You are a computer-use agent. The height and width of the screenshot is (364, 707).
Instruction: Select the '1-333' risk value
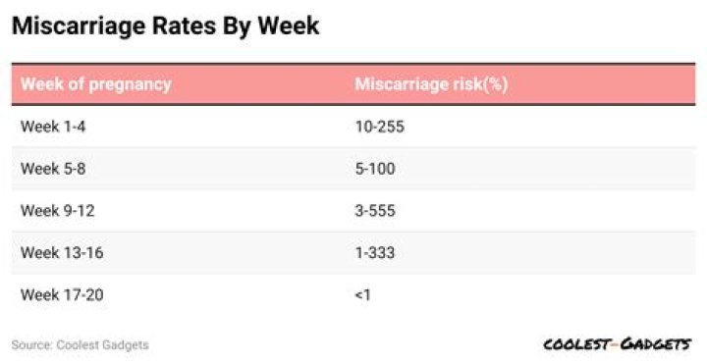(x=375, y=253)
